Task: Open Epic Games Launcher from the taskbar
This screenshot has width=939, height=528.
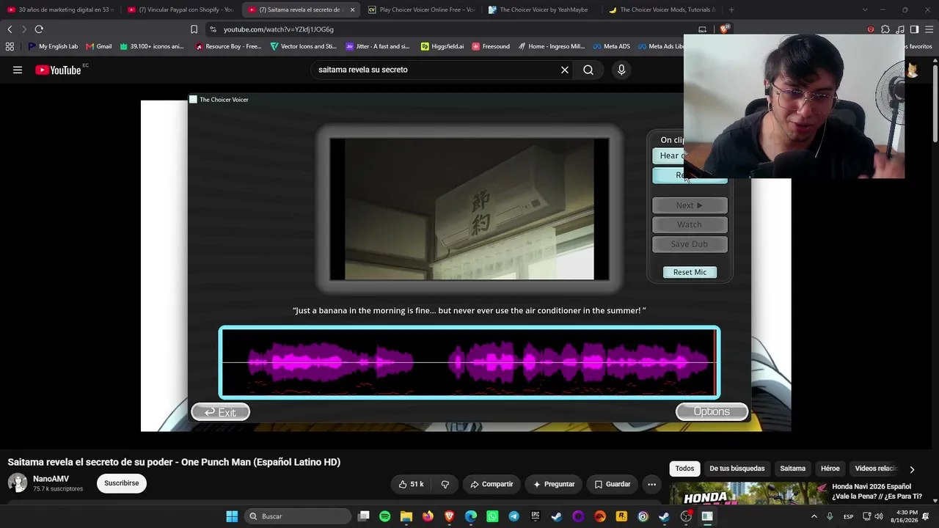Action: pos(535,516)
